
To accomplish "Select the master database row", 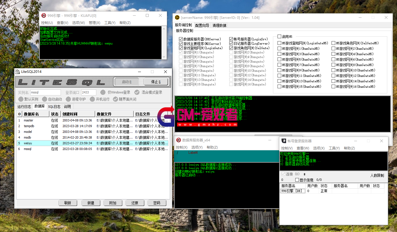I will (x=92, y=120).
